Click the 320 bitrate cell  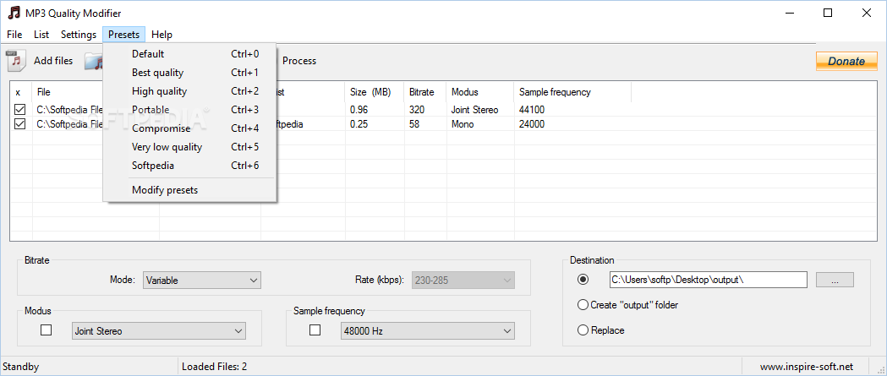(417, 110)
